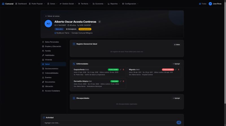
Task: Click the page vertical scrollbar
Action: (x=225, y=52)
